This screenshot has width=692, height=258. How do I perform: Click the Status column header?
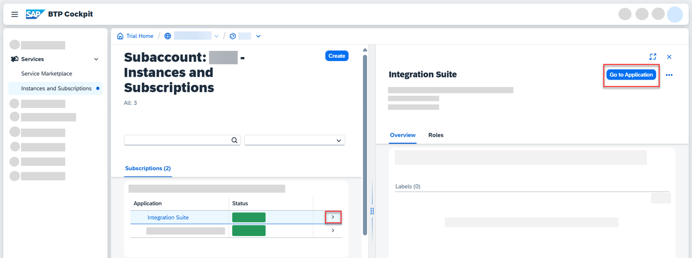[x=240, y=203]
